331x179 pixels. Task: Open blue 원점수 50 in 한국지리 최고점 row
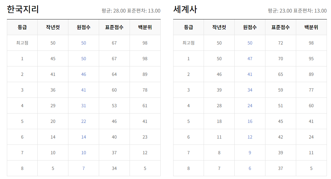coord(83,43)
